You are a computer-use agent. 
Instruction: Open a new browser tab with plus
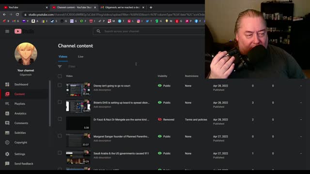coord(151,8)
